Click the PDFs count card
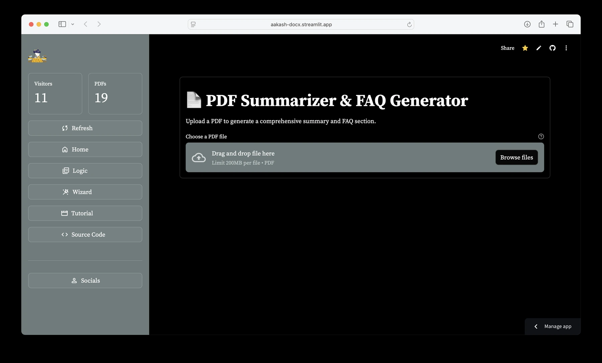 click(x=115, y=94)
